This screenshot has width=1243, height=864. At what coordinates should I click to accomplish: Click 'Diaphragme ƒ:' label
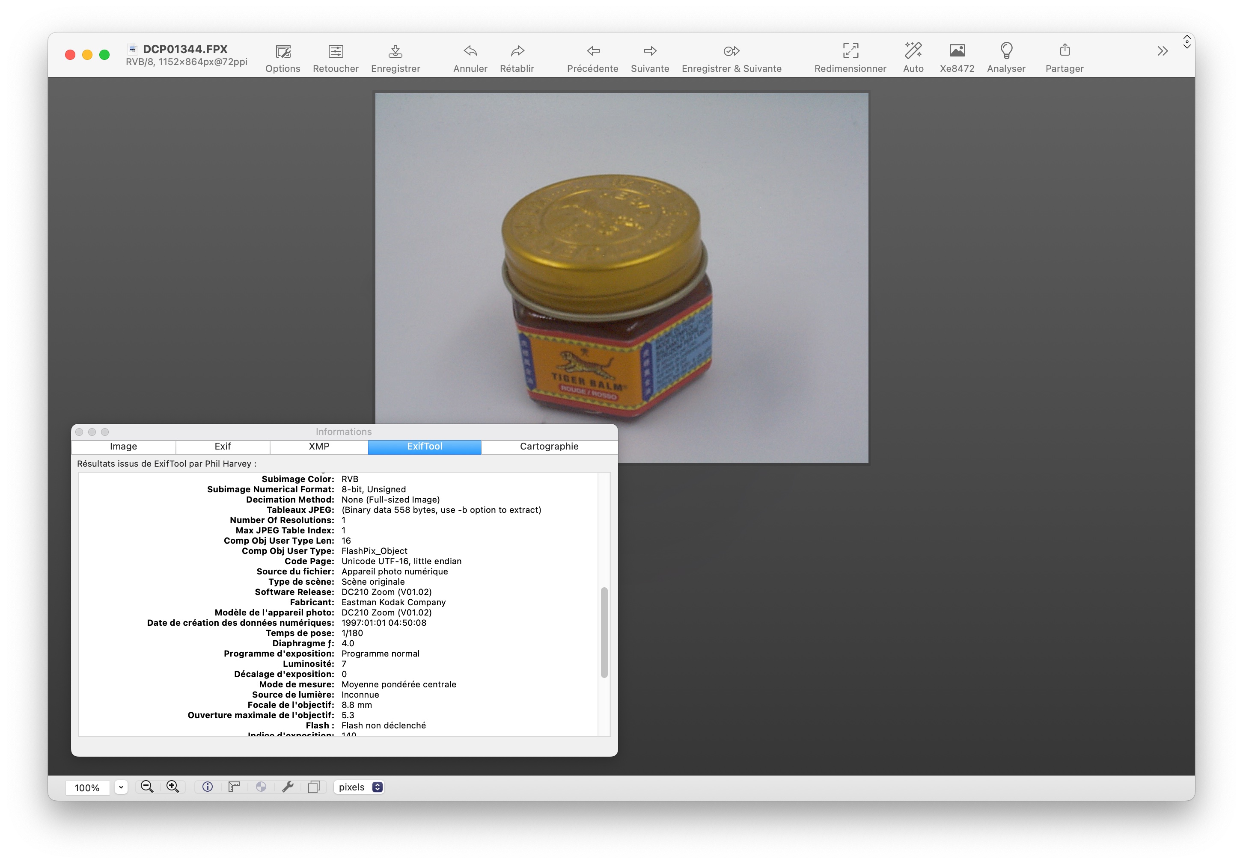click(x=303, y=643)
